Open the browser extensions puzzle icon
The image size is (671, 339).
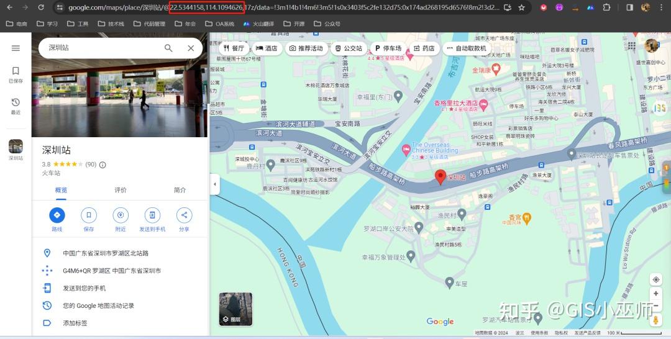pyautogui.click(x=606, y=7)
